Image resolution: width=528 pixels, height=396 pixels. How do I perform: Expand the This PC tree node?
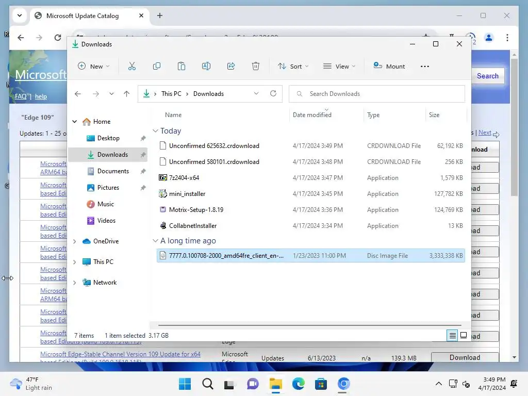tap(75, 262)
